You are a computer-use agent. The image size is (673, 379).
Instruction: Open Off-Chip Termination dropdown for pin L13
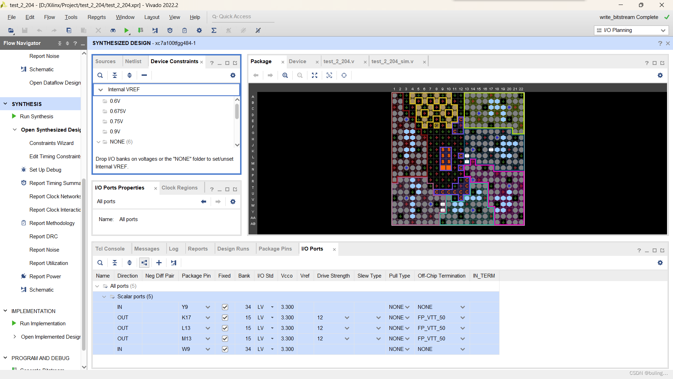[x=463, y=328]
